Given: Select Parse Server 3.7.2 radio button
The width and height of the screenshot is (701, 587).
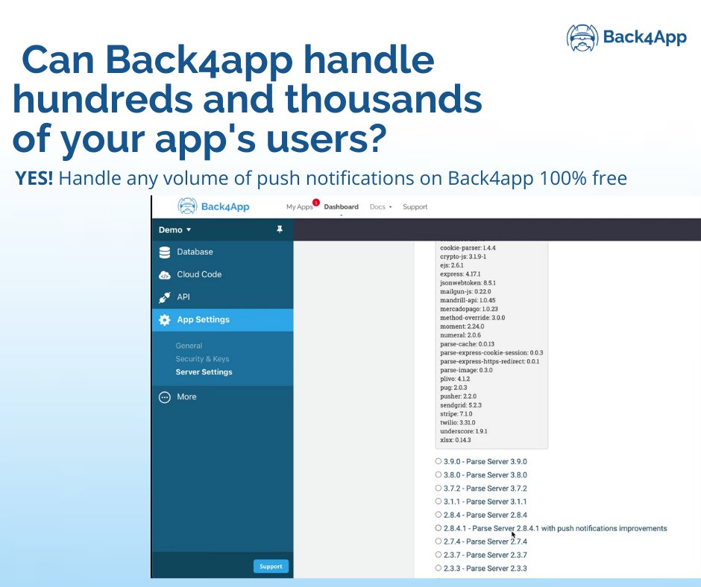Looking at the screenshot, I should click(438, 488).
